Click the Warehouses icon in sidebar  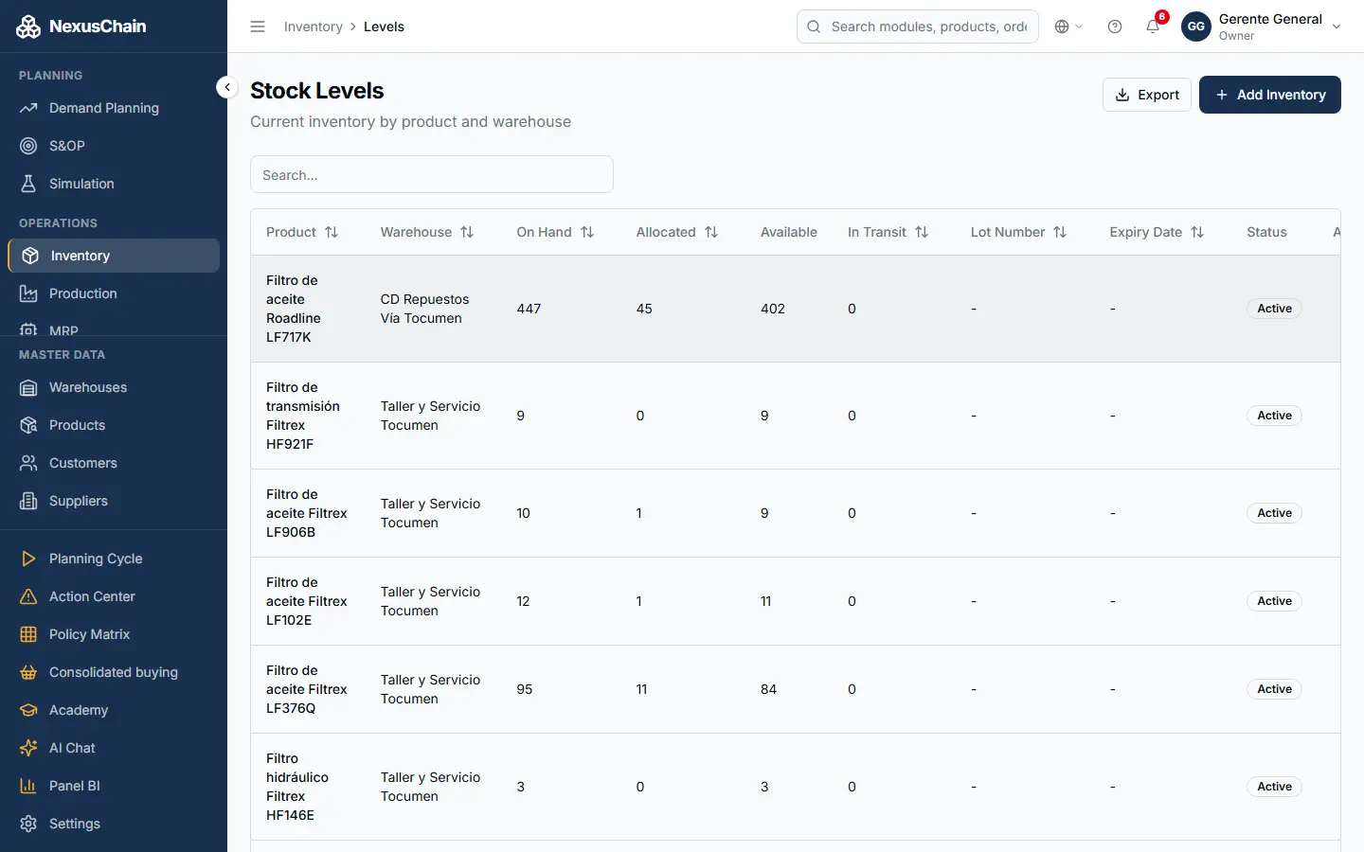[x=28, y=387]
